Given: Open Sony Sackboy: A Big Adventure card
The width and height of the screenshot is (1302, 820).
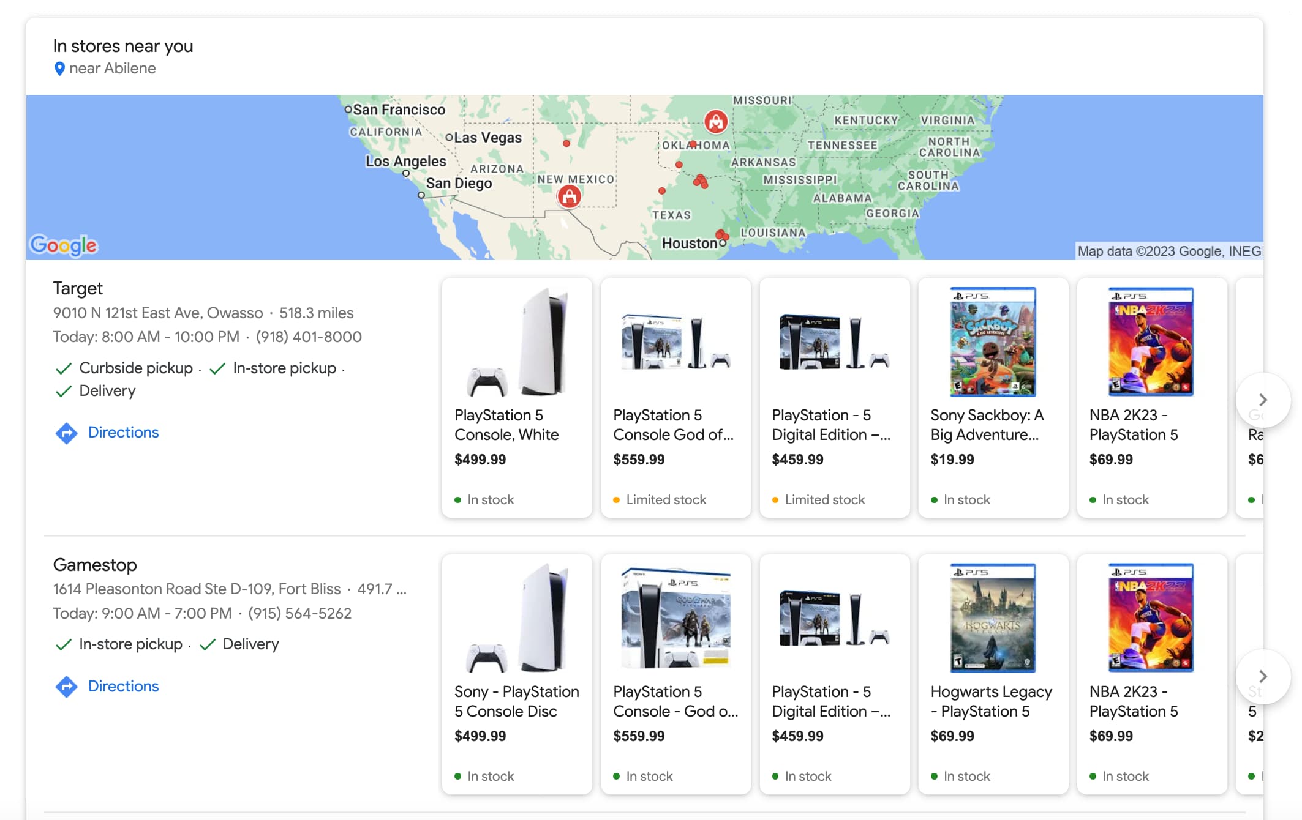Looking at the screenshot, I should (x=993, y=398).
